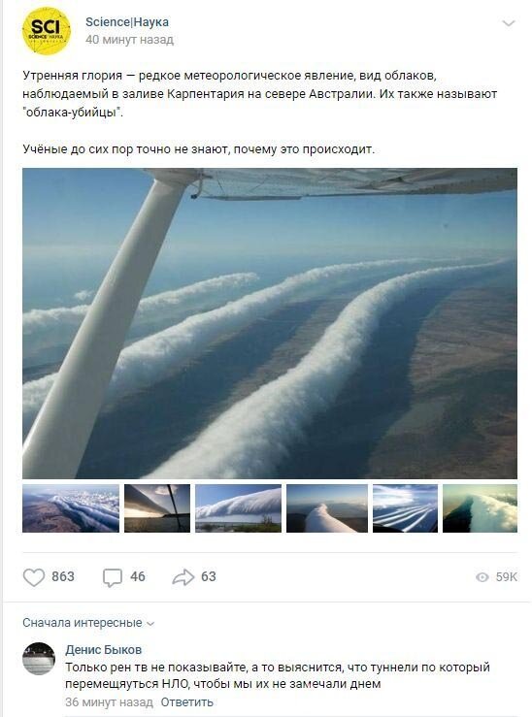Open sixth thumbnail of cloud edge closeup

coord(480,508)
